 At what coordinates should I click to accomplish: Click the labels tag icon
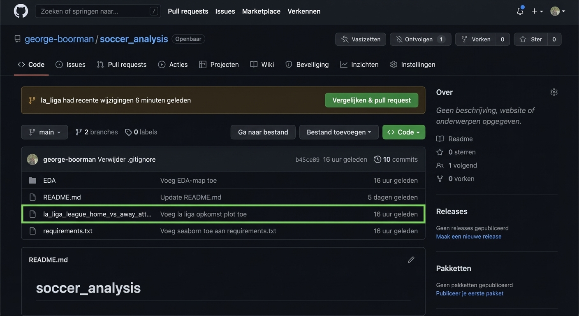(129, 132)
